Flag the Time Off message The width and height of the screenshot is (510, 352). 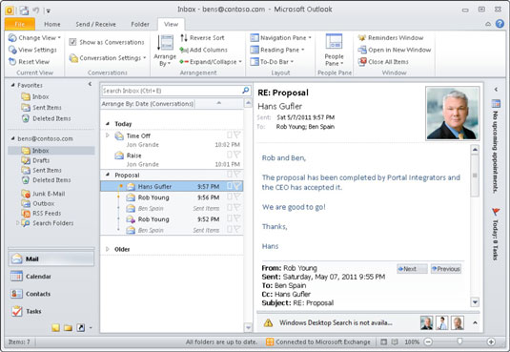(x=237, y=135)
